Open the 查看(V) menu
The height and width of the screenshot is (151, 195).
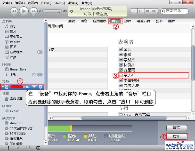[x=33, y=3]
